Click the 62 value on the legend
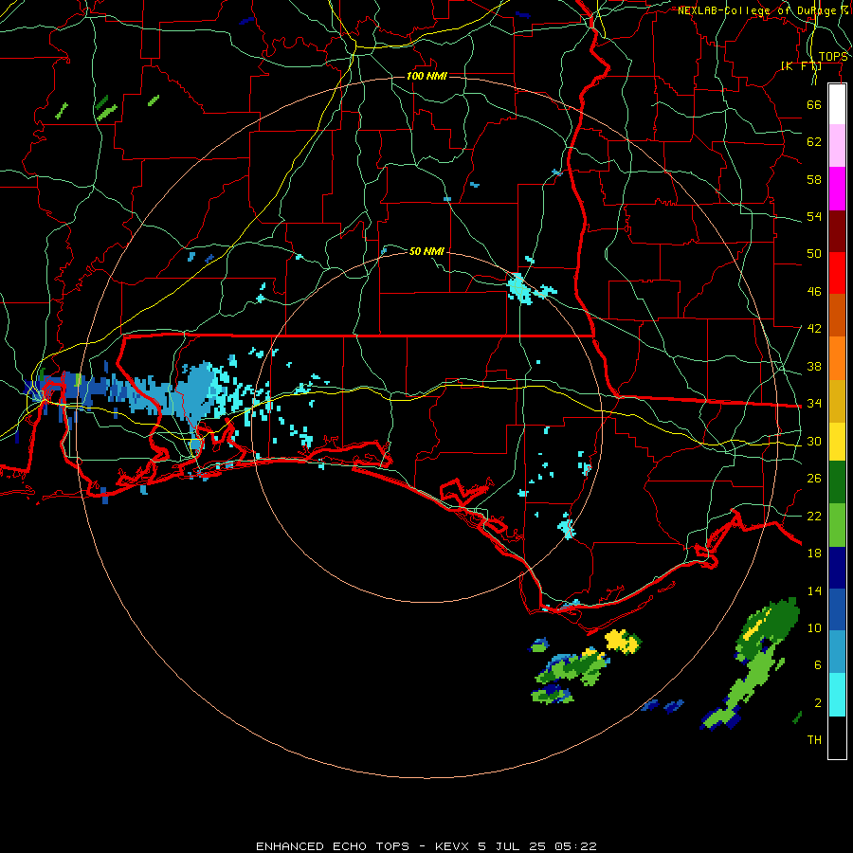Viewport: 853px width, 853px height. coord(814,142)
